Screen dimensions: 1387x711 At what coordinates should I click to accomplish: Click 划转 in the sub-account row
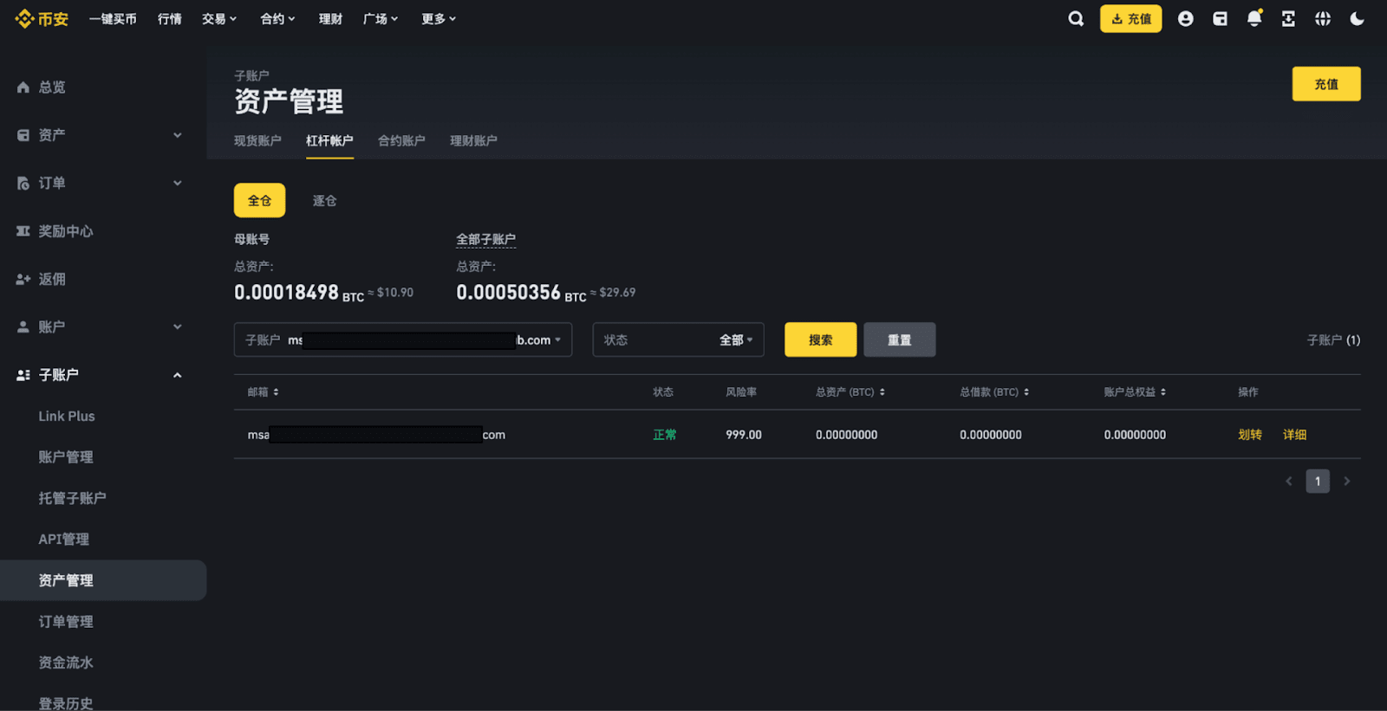[1250, 435]
